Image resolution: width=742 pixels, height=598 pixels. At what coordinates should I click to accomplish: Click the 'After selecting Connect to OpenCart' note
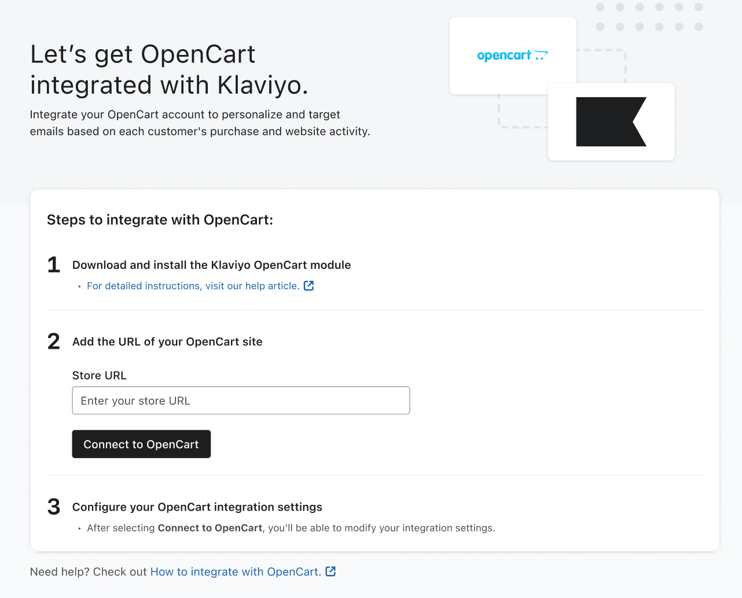(291, 528)
